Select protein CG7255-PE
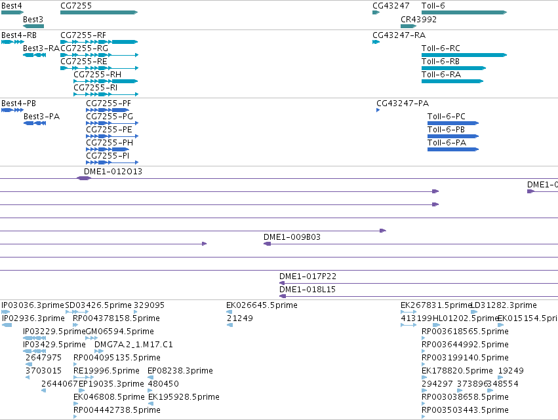Viewport: 558px width, 420px height. 112,136
